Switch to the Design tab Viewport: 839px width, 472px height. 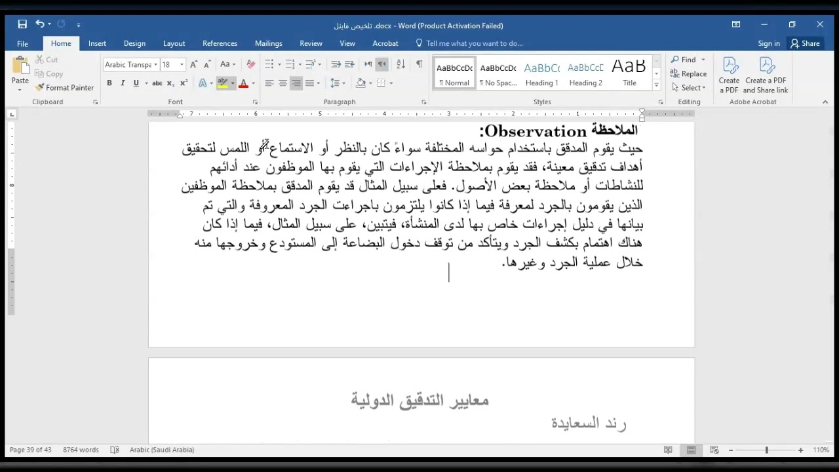tap(134, 43)
